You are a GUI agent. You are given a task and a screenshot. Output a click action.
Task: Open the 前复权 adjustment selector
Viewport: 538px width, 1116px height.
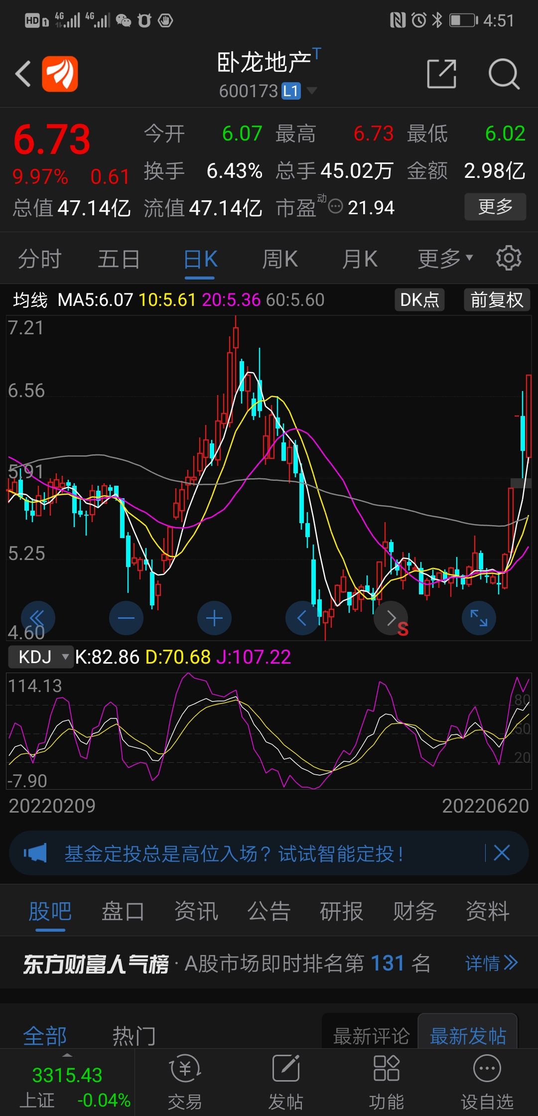[497, 300]
